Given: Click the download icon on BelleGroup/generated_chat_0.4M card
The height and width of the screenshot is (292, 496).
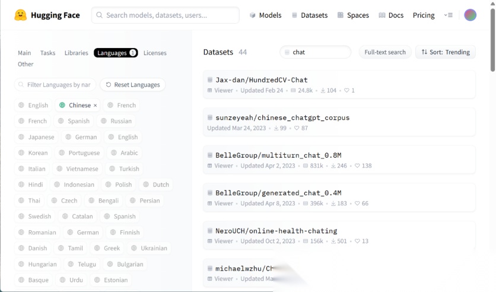Looking at the screenshot, I should pos(333,204).
